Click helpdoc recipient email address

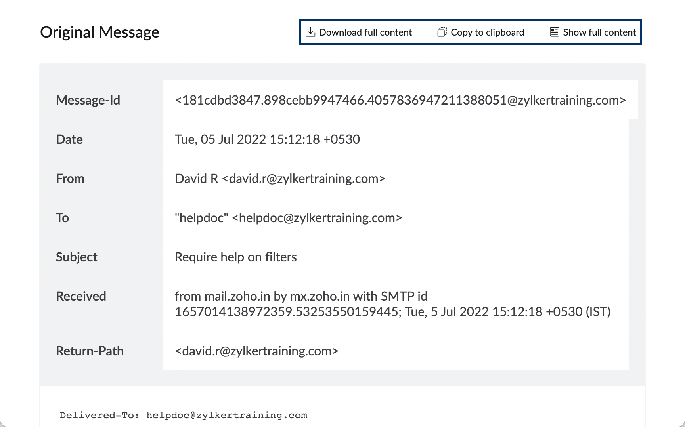pos(317,218)
